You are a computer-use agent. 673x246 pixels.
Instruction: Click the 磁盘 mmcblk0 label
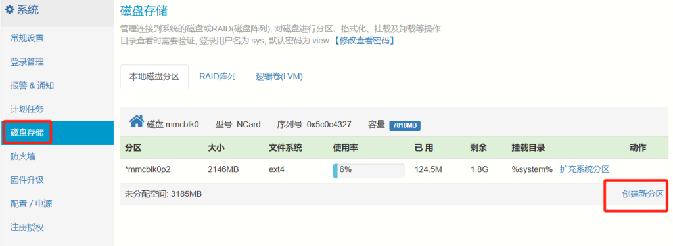(173, 125)
